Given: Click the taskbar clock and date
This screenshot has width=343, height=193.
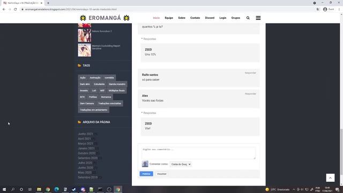Looking at the screenshot, I should click(327, 189).
